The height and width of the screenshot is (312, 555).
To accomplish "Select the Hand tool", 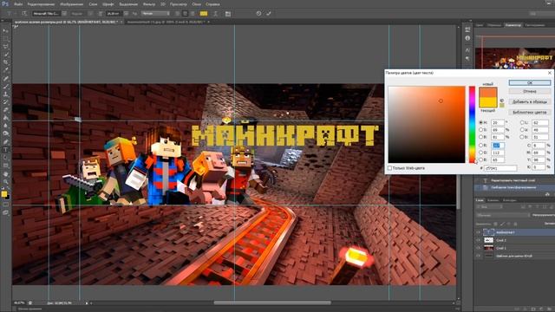I will (6, 174).
